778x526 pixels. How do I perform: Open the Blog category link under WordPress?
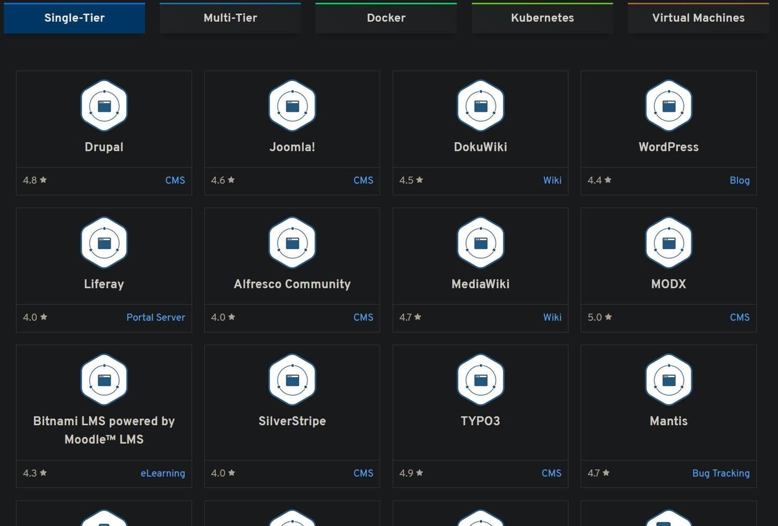point(740,180)
